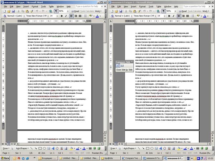Click New Document icon in right window
215x161 pixels.
pyautogui.click(x=112, y=11)
